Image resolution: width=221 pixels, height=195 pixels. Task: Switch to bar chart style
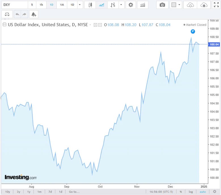click(113, 5)
